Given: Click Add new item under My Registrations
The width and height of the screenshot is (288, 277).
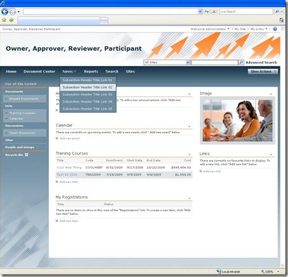Looking at the screenshot, I should point(69,221).
